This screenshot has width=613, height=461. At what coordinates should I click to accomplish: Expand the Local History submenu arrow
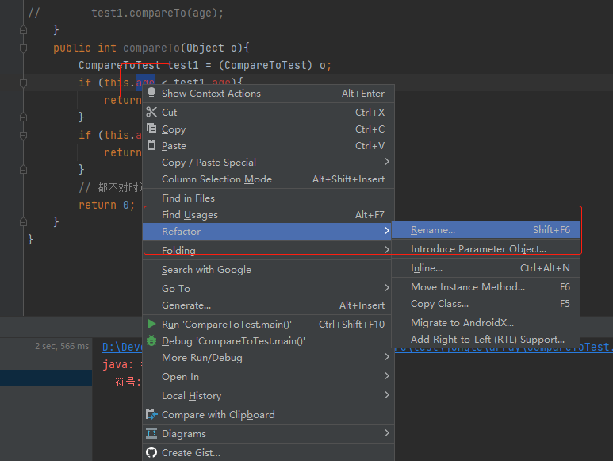coord(387,395)
